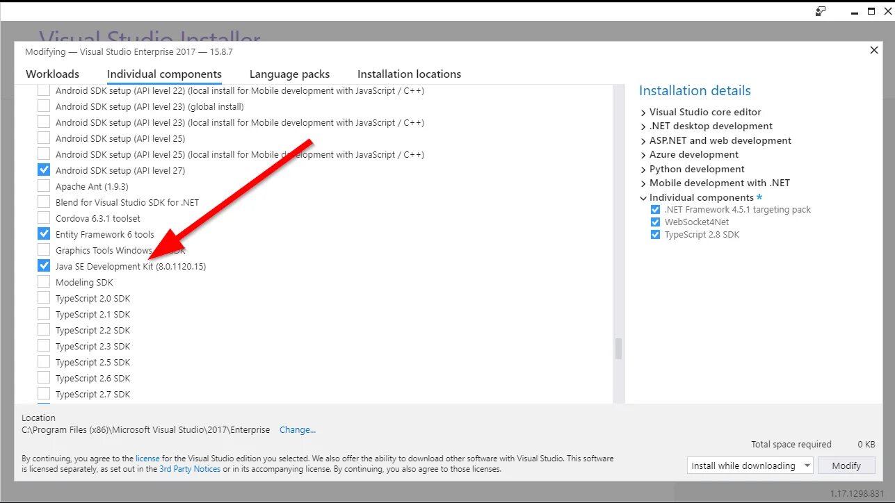895x503 pixels.
Task: Tick Android SDK setup (API level 25) checkbox
Action: click(44, 138)
